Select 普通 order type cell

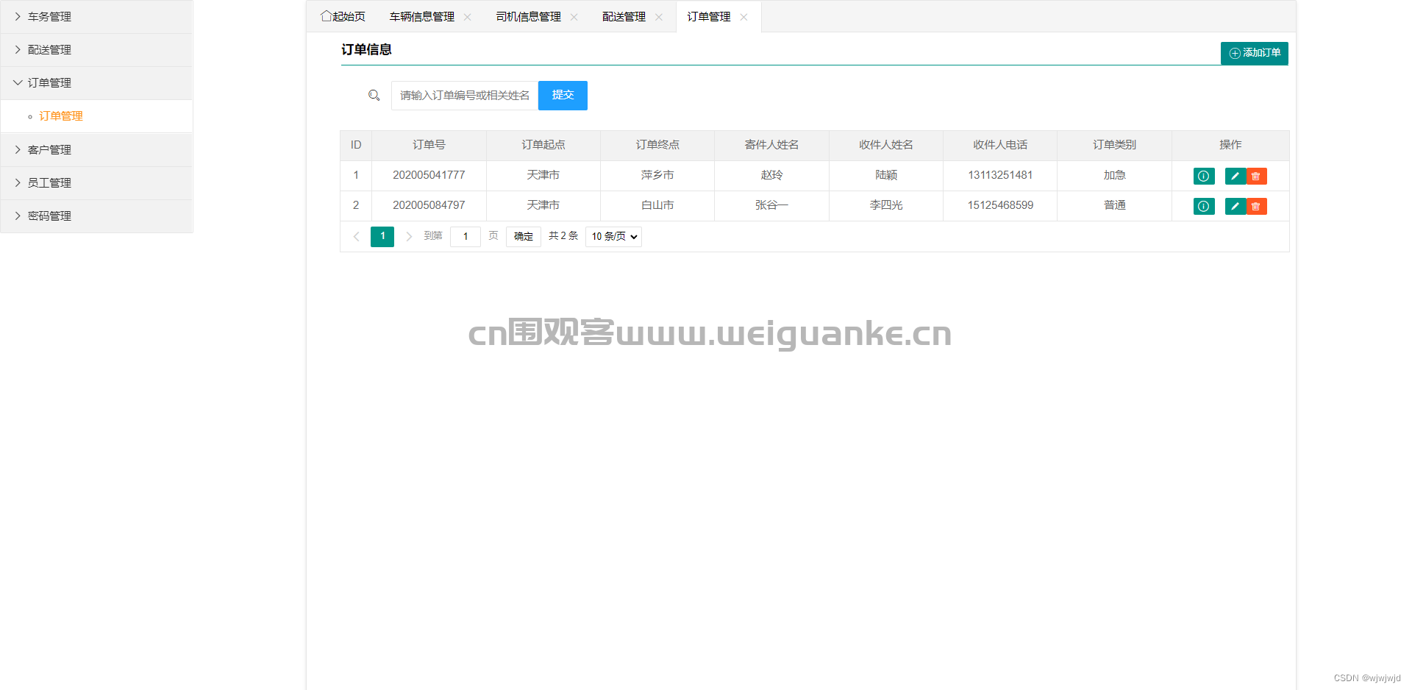pos(1114,205)
